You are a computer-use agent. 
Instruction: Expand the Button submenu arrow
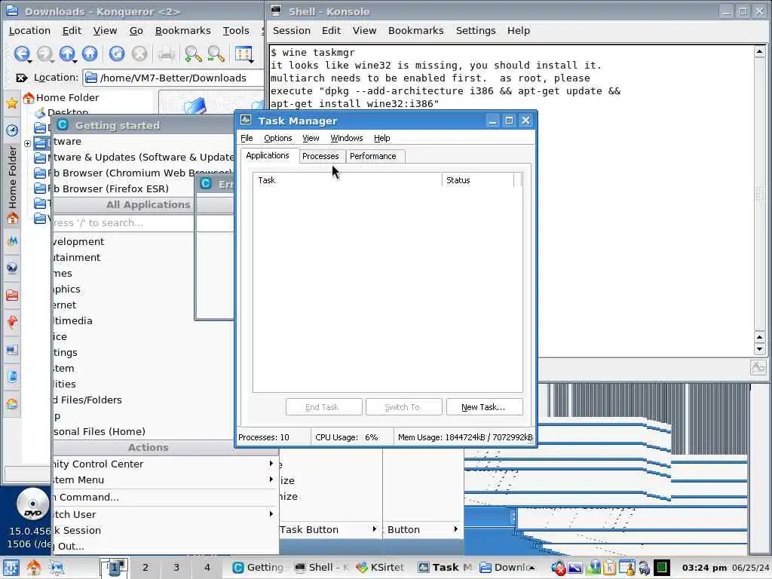(456, 529)
